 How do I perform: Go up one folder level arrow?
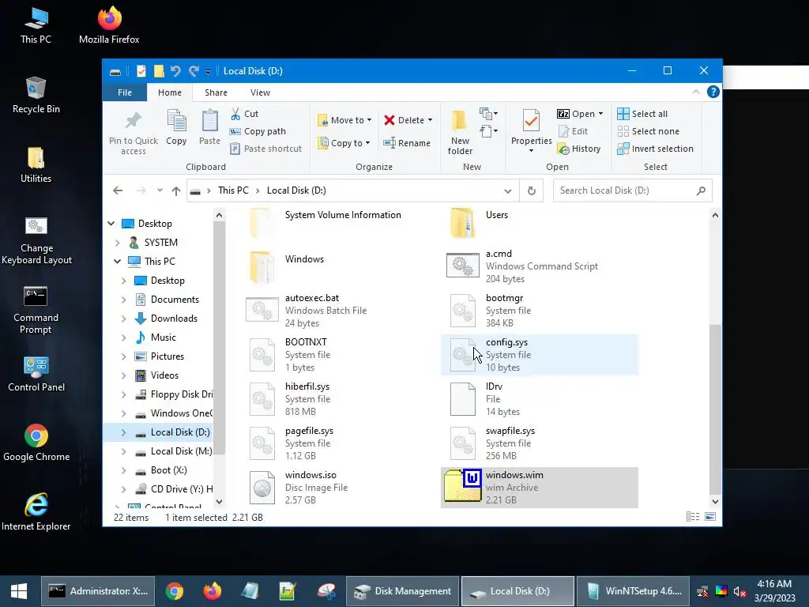tap(176, 191)
